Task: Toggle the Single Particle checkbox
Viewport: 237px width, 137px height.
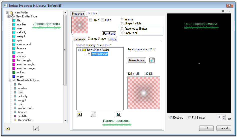Action: click(122, 23)
